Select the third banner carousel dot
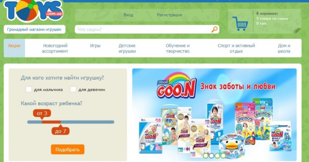The height and width of the screenshot is (162, 309). click(217, 156)
